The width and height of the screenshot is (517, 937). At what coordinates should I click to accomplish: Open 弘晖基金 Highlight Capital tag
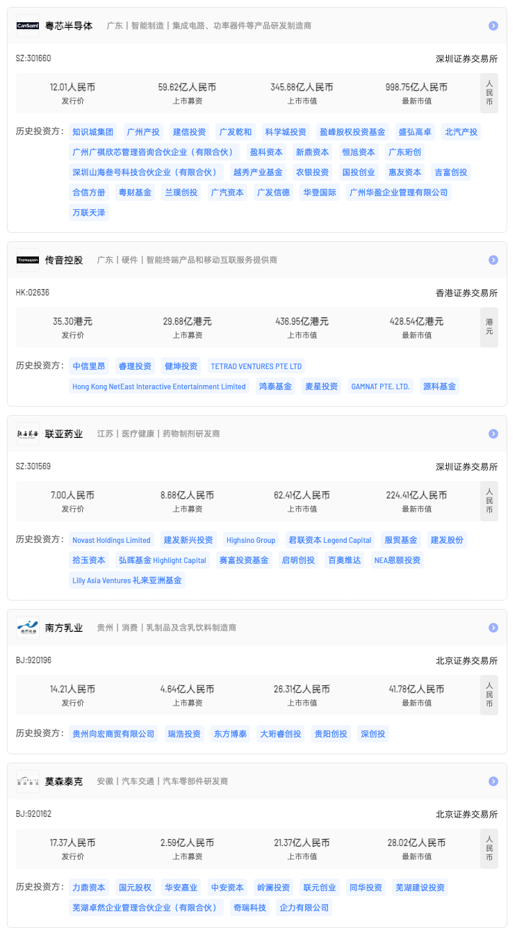[163, 560]
